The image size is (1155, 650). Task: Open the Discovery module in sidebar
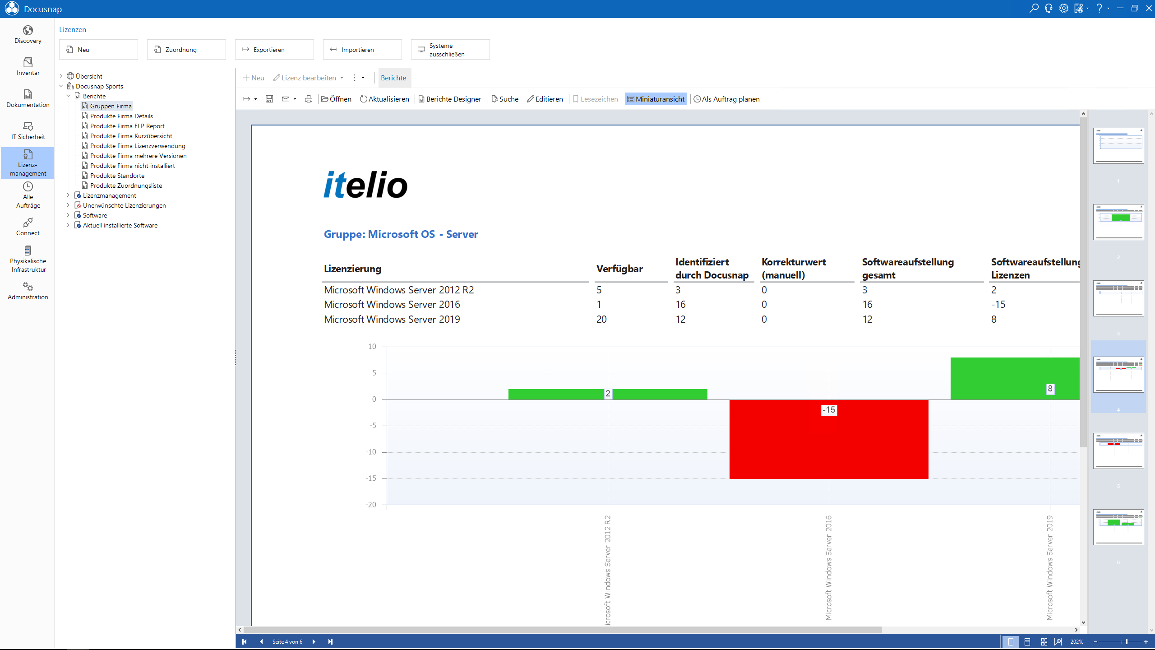[28, 35]
